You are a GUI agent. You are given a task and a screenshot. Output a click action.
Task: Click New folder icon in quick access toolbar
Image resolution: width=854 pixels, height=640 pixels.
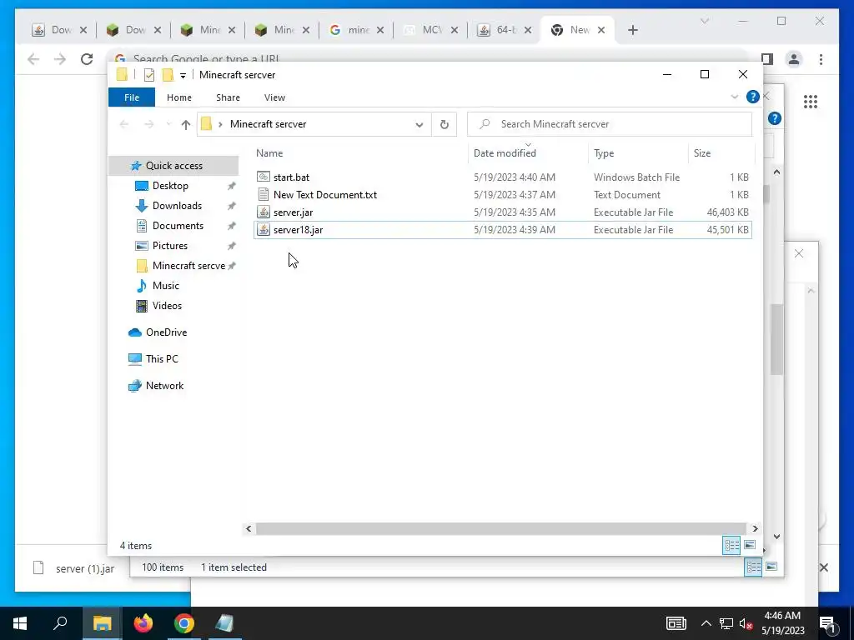pyautogui.click(x=168, y=75)
